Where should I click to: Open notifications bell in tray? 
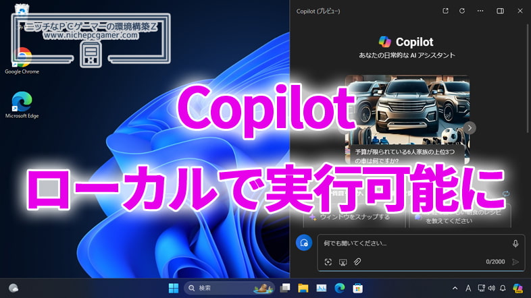[503, 288]
